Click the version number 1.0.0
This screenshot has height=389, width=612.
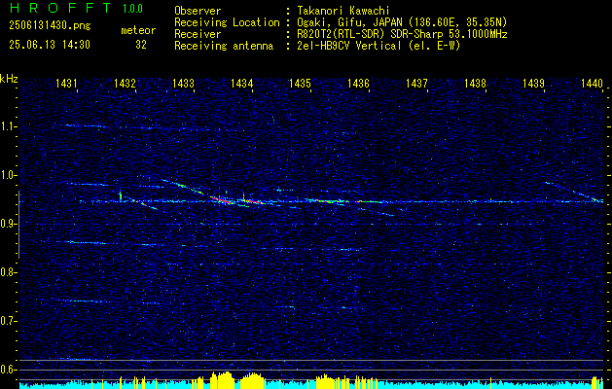click(132, 9)
